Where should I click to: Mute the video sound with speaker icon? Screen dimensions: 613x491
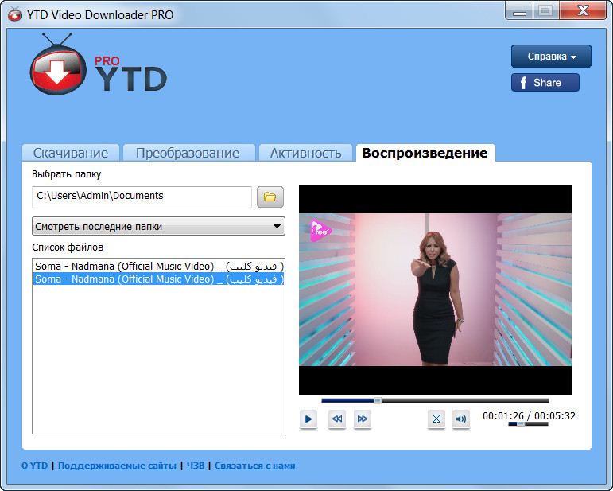coord(461,419)
